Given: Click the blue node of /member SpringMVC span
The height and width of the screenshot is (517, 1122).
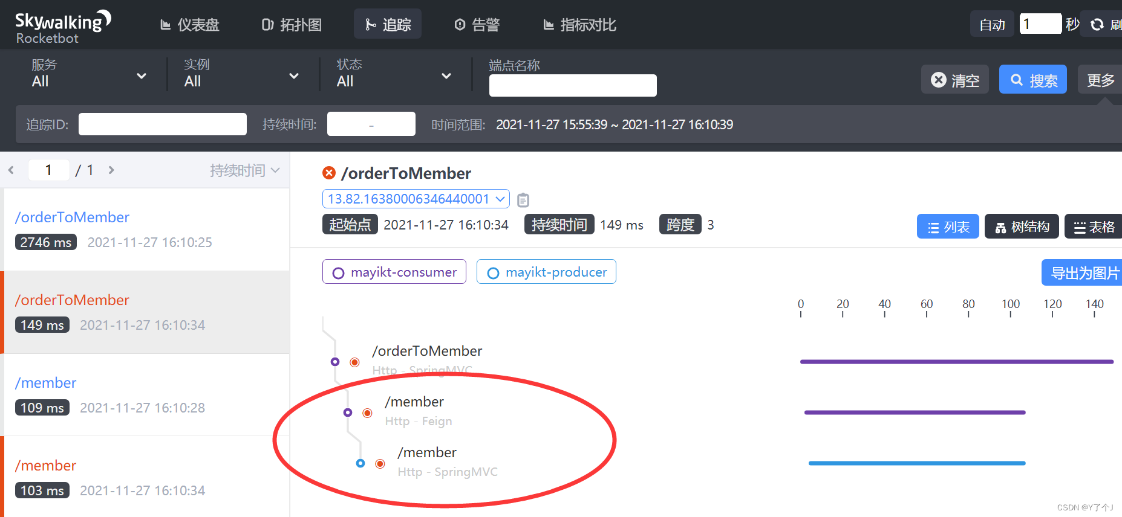Looking at the screenshot, I should pyautogui.click(x=360, y=463).
